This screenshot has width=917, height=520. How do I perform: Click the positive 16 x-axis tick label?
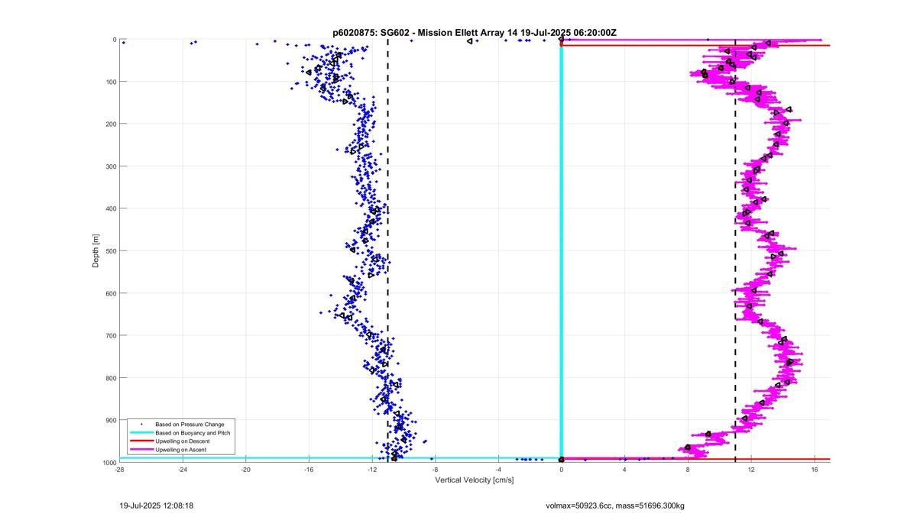click(815, 470)
